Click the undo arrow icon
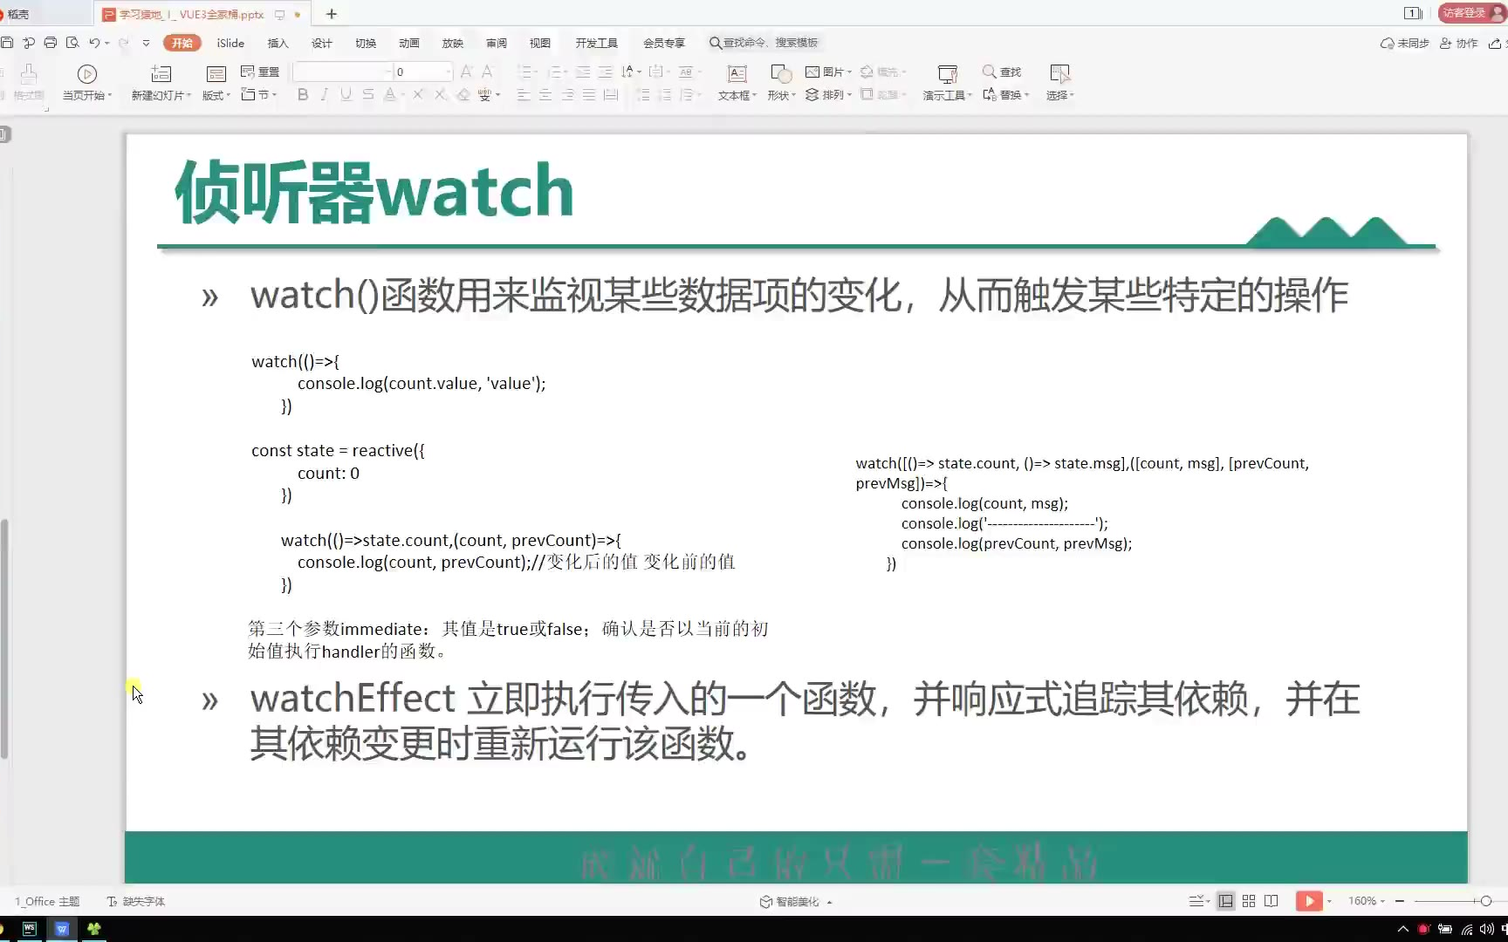The width and height of the screenshot is (1508, 942). [94, 43]
